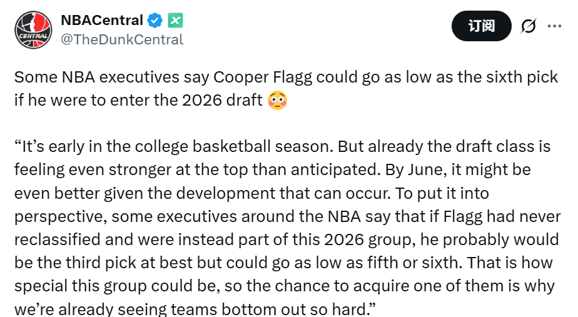Click the blue verified checkmark badge
The height and width of the screenshot is (317, 578).
point(156,20)
